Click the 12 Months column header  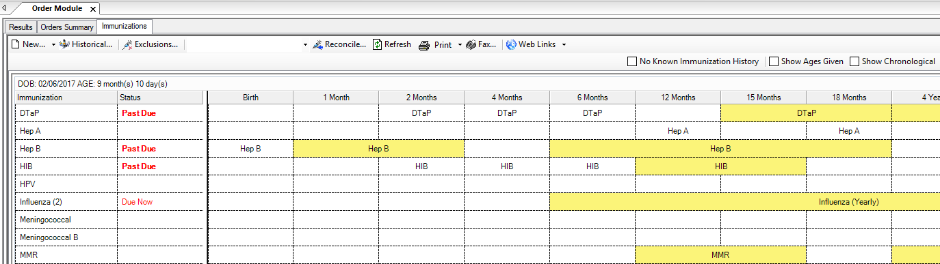pyautogui.click(x=678, y=98)
